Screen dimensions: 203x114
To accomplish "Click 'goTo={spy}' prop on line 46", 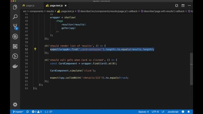I will coord(69,28).
